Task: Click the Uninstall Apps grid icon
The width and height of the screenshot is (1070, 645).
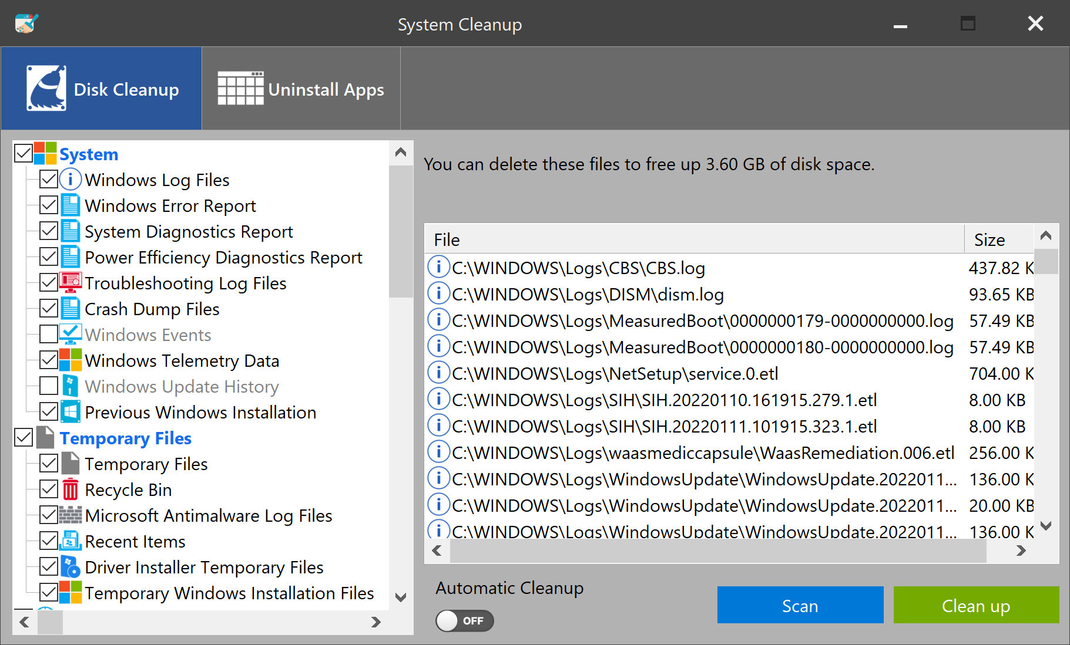Action: [x=240, y=88]
